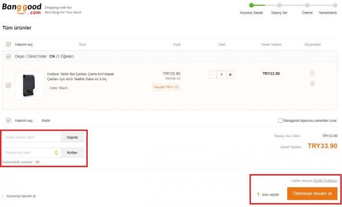Click the back arrow beside Alışverişe devam et
The image size is (342, 207).
point(3,196)
